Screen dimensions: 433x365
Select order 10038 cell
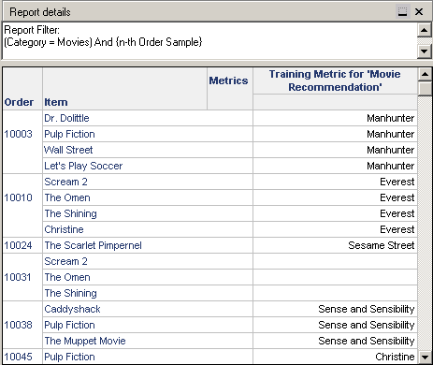tap(22, 325)
